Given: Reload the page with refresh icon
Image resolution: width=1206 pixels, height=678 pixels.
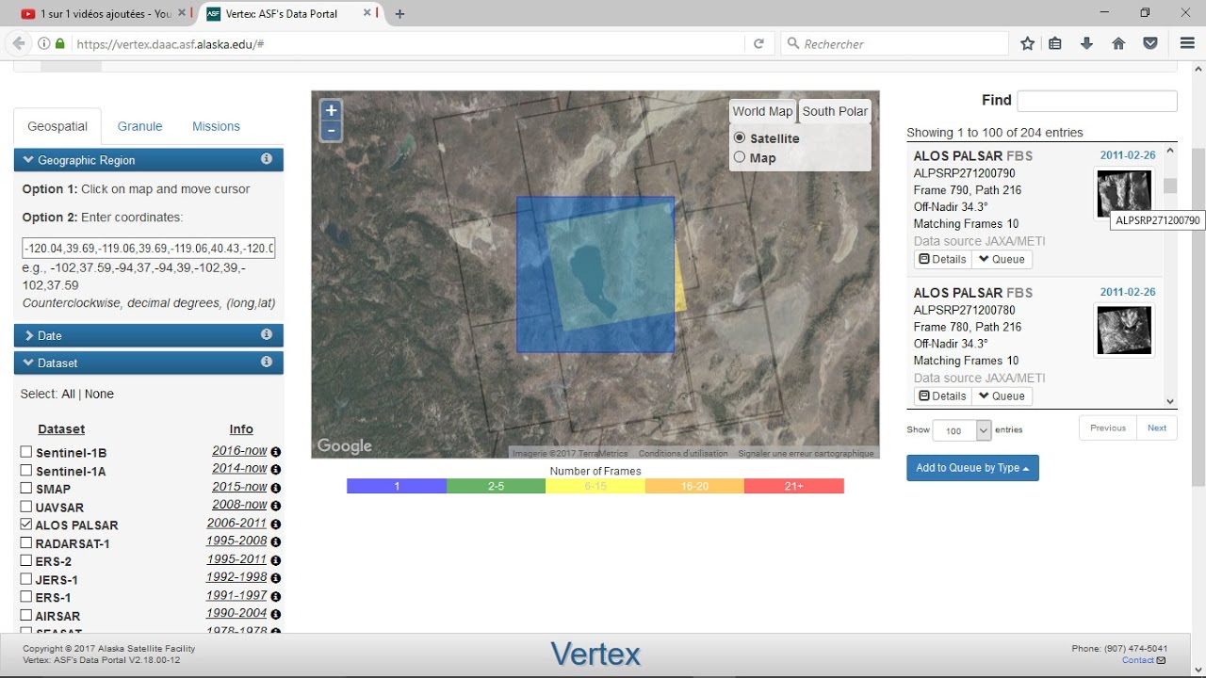Looking at the screenshot, I should point(758,43).
